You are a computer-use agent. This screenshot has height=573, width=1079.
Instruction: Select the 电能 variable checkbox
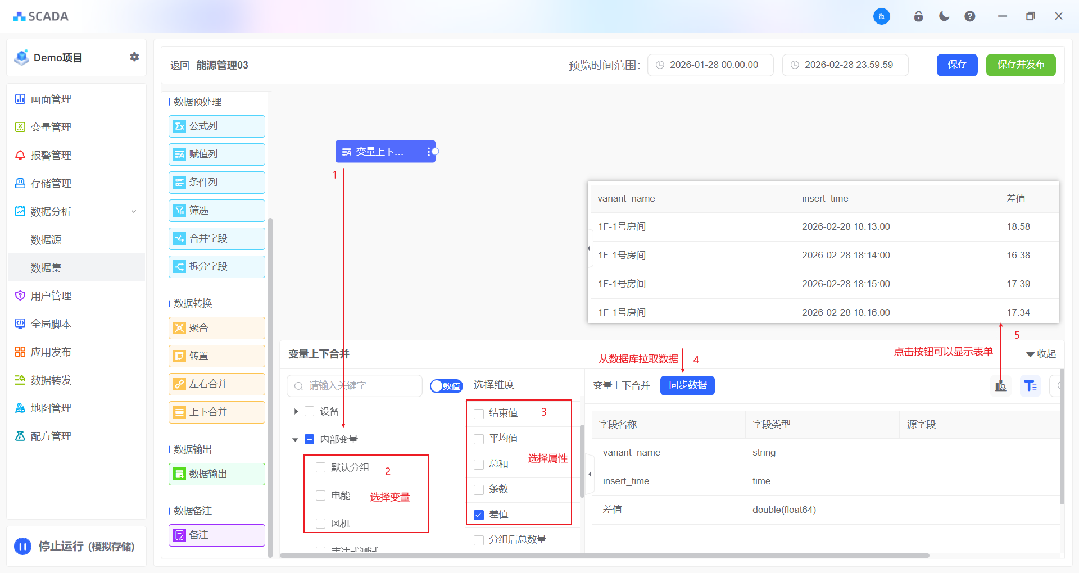[x=321, y=495]
